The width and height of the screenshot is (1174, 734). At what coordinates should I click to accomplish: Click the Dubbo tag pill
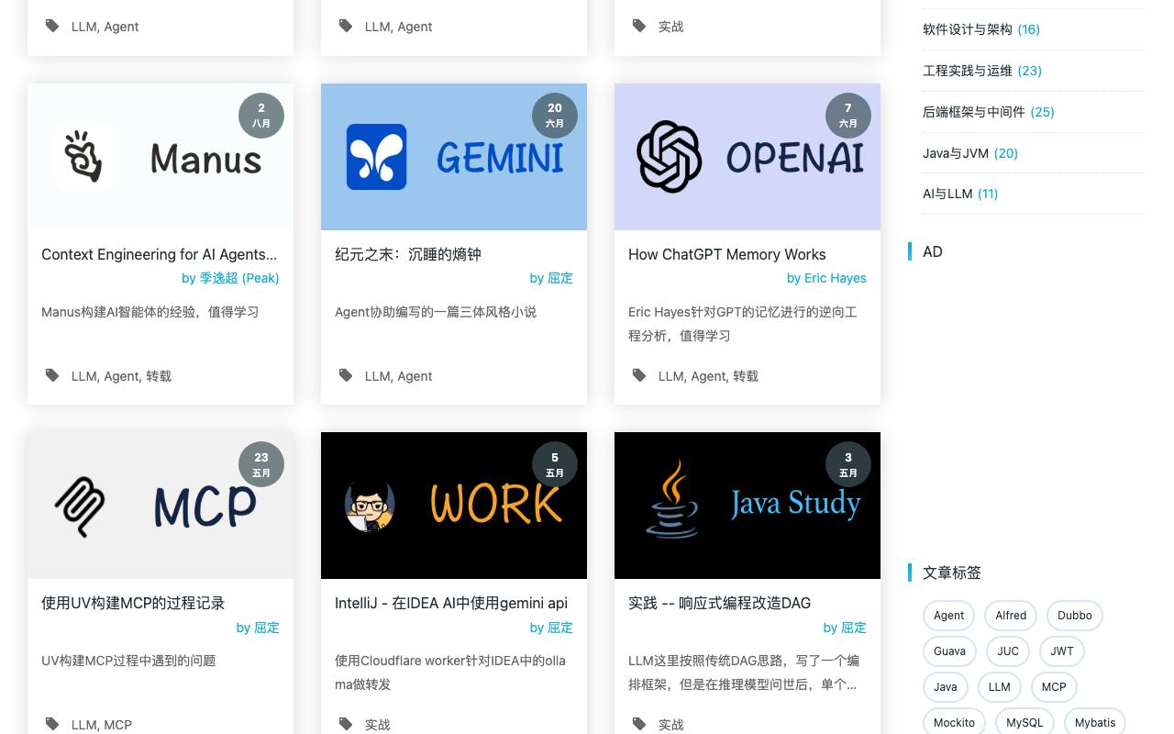click(1075, 616)
